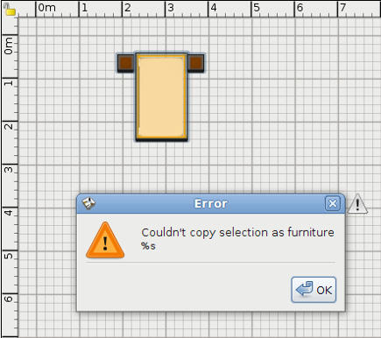Click the "Couldn't copy selection as furniture" message
Viewport: 381px width, 338px height.
pyautogui.click(x=237, y=232)
